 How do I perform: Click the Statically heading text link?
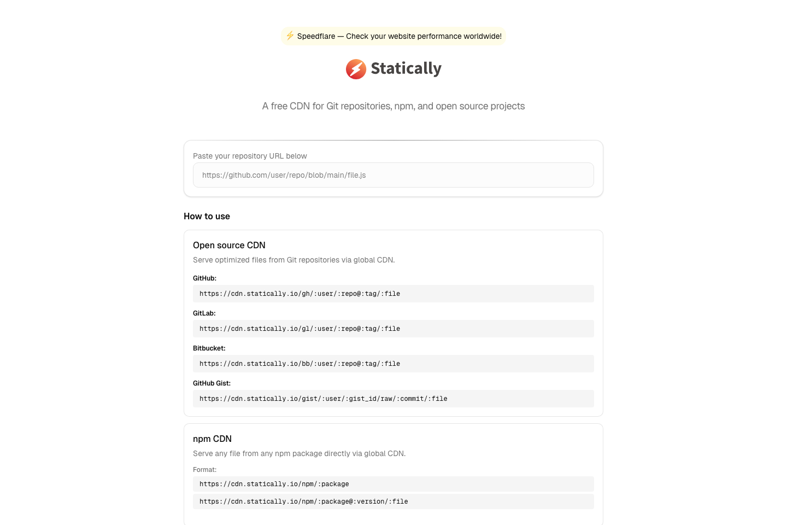[x=406, y=69]
